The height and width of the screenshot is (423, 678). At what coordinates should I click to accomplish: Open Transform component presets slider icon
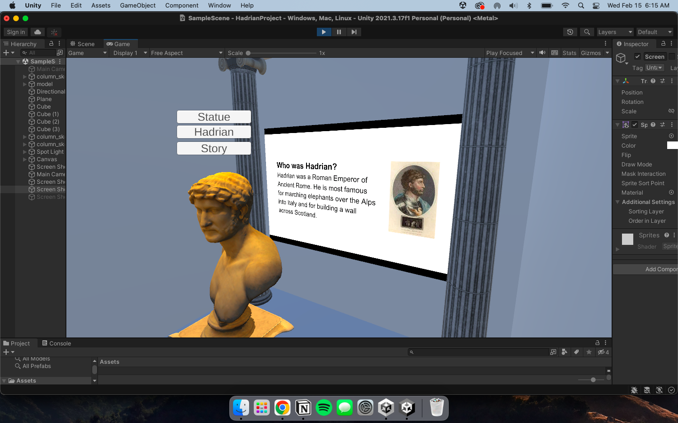coord(662,81)
